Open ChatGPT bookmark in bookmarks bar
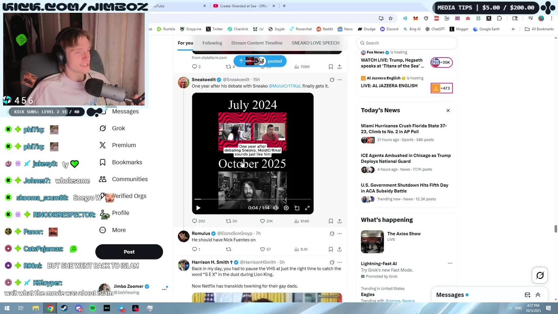Image resolution: width=558 pixels, height=314 pixels. pos(434,29)
